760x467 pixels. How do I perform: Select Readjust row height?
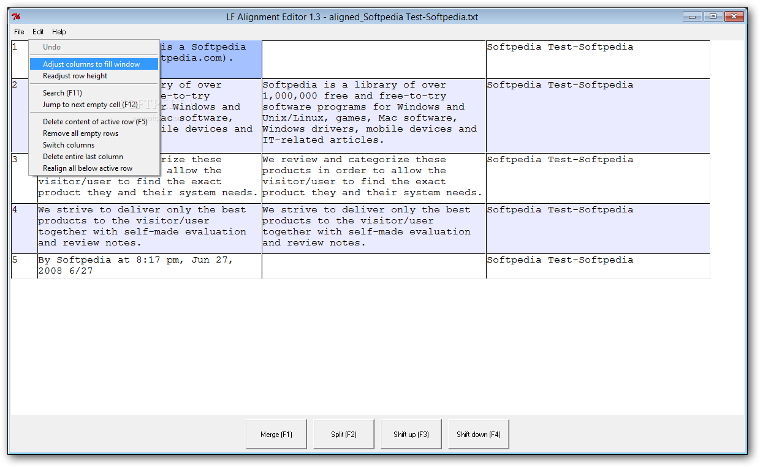[x=94, y=76]
